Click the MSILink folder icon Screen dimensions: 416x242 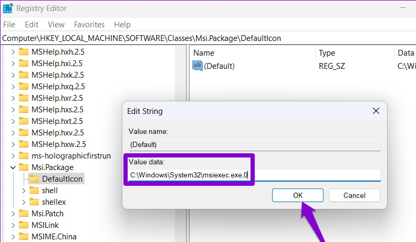pos(24,225)
